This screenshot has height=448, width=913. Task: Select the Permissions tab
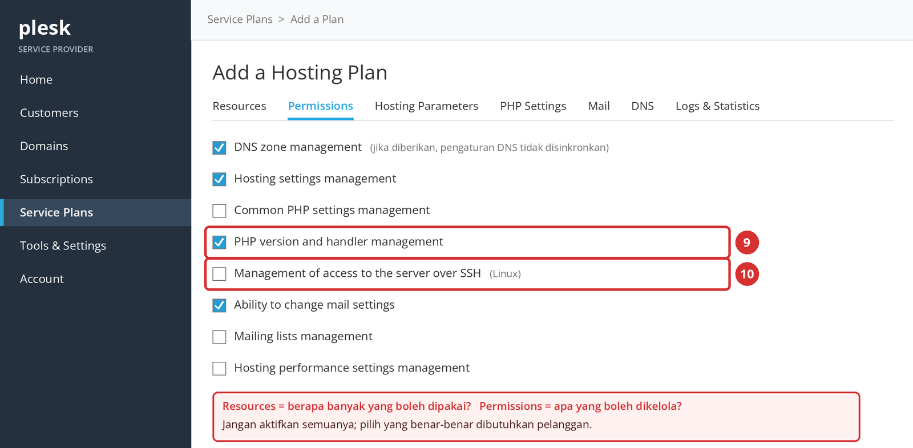(320, 106)
